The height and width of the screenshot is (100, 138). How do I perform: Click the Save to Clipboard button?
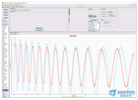(94, 20)
